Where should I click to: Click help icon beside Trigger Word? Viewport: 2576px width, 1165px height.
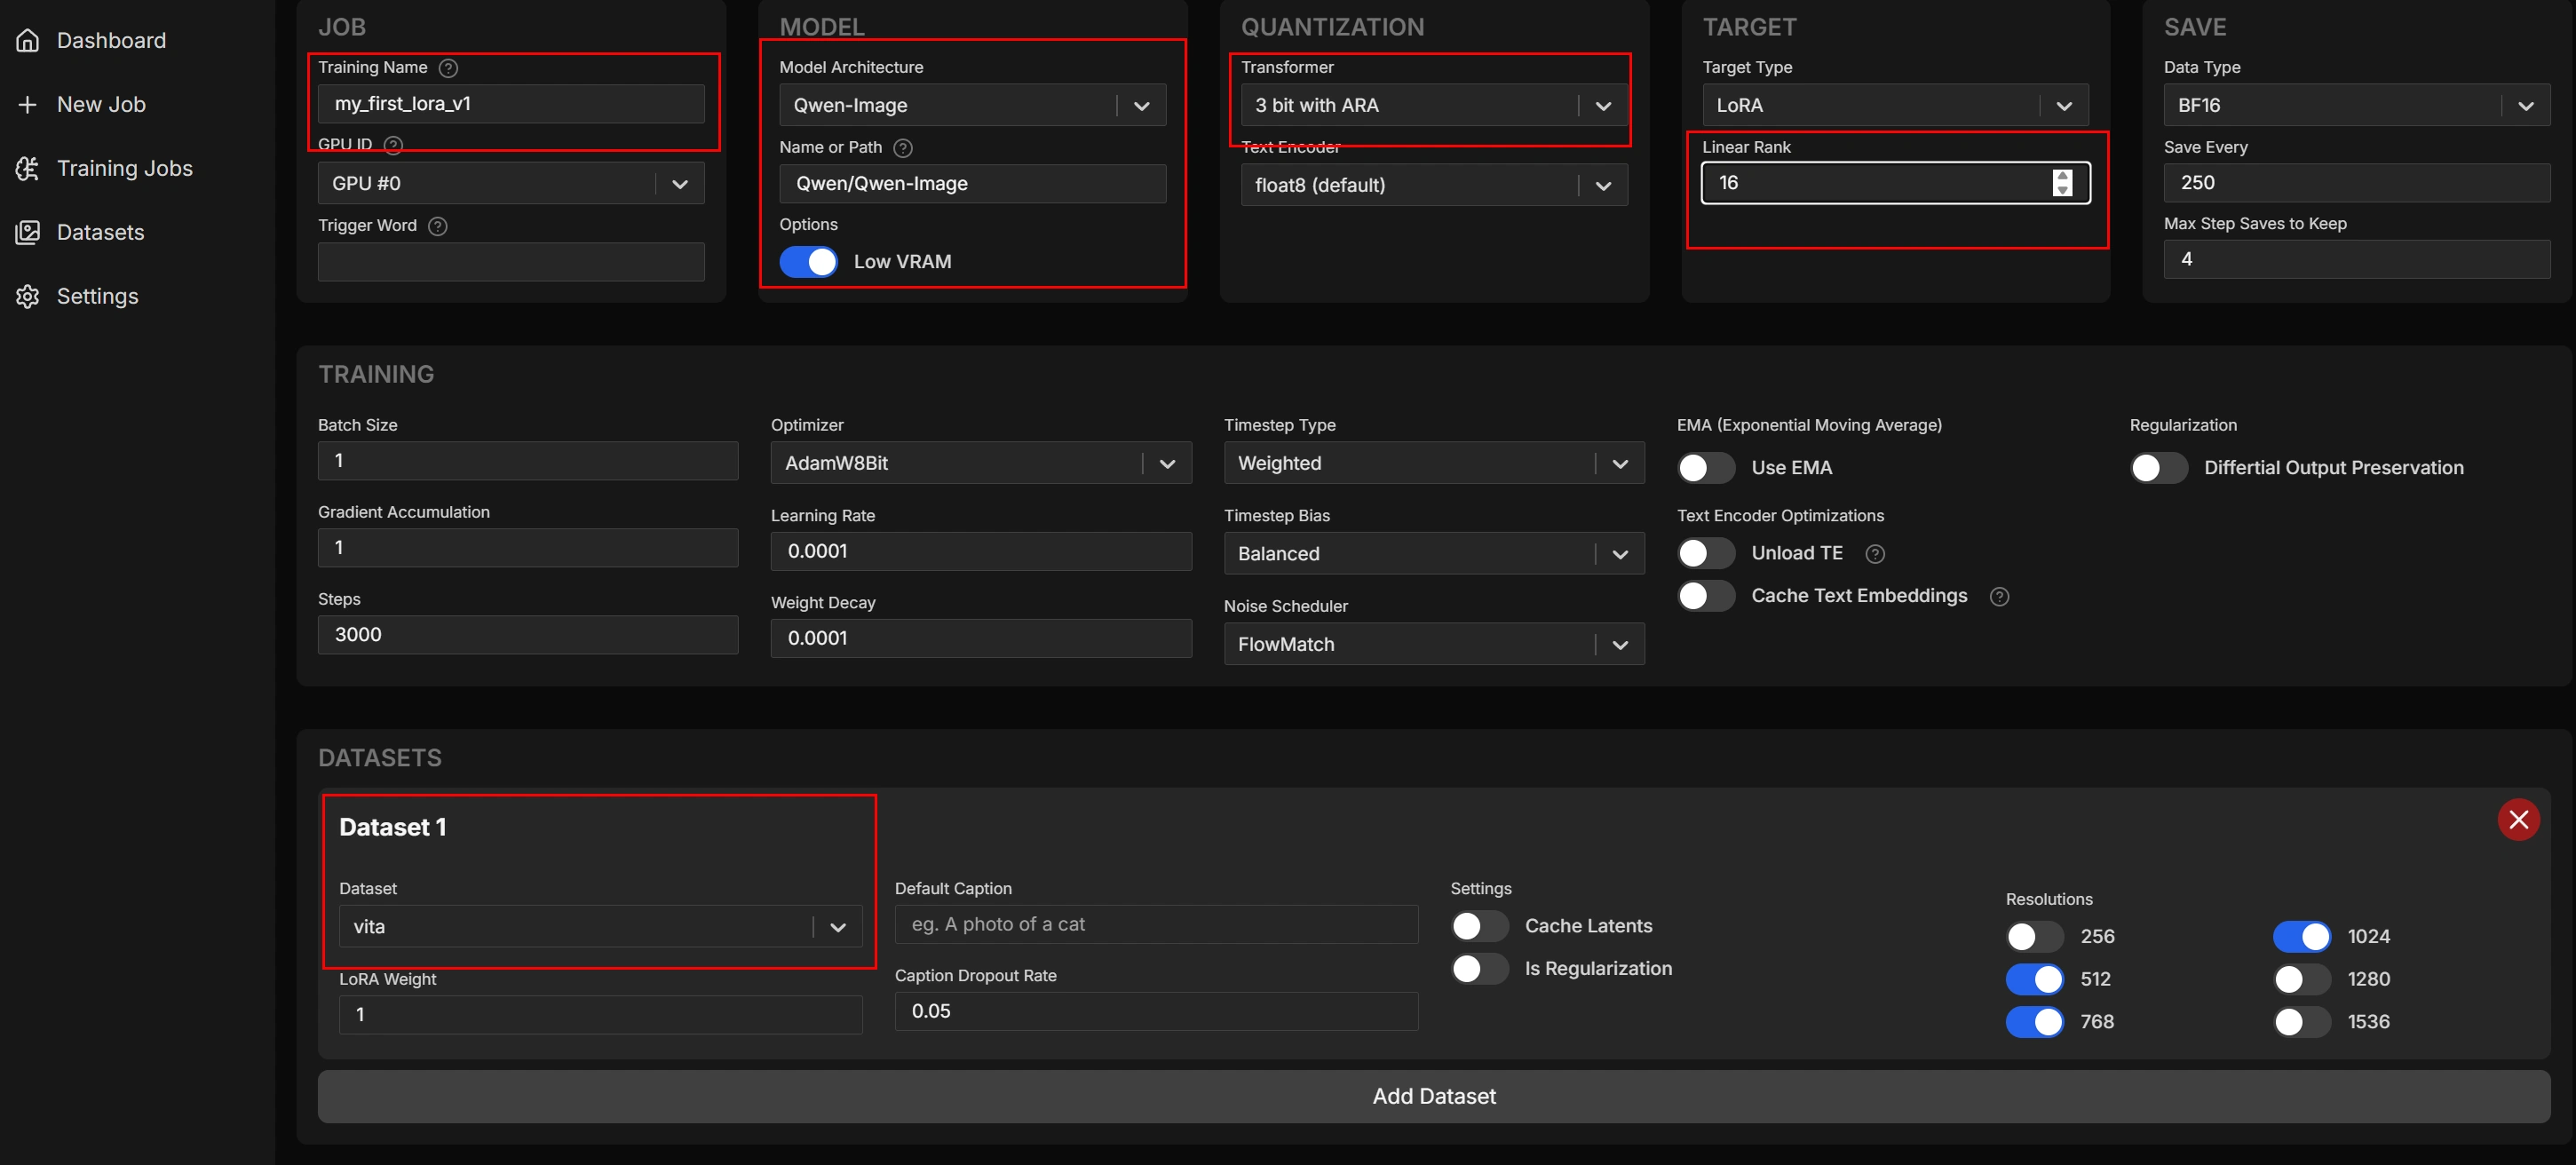pyautogui.click(x=438, y=226)
